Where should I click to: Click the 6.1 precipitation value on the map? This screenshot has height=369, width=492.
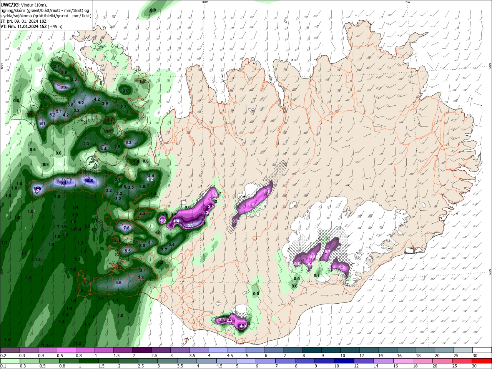(x=43, y=123)
